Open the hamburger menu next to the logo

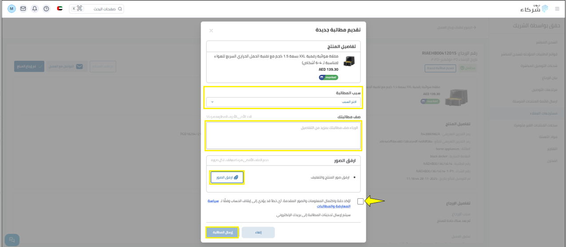point(557,9)
